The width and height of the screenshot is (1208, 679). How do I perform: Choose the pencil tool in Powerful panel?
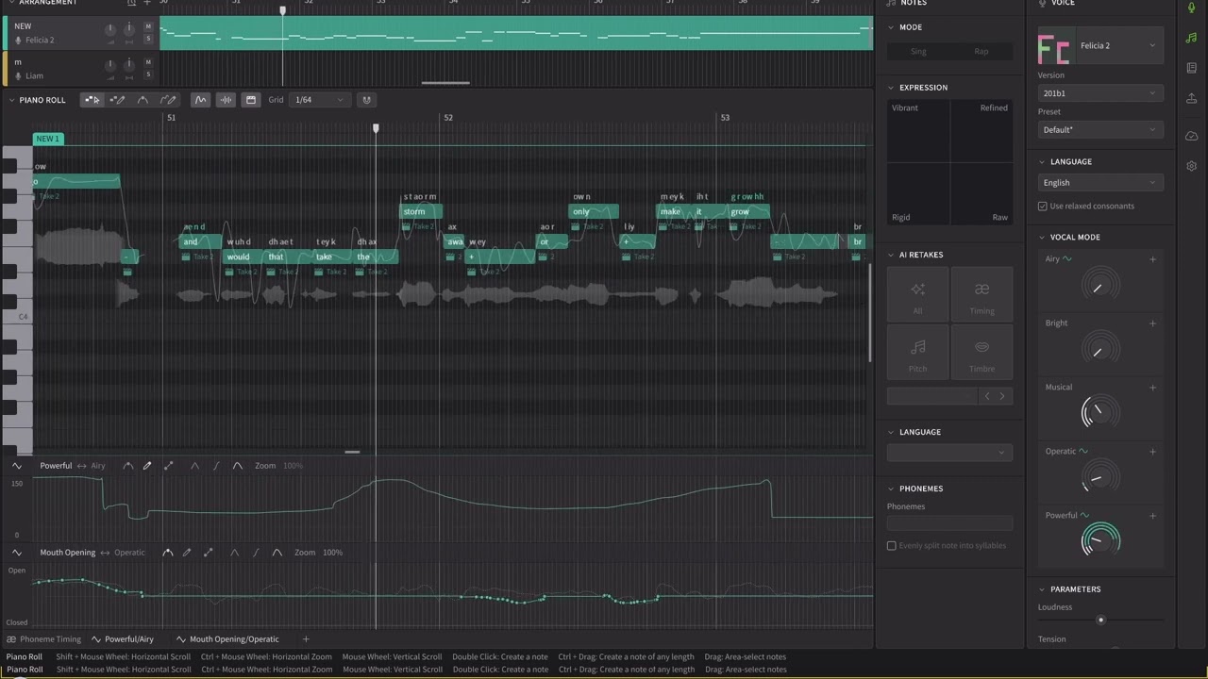click(147, 466)
